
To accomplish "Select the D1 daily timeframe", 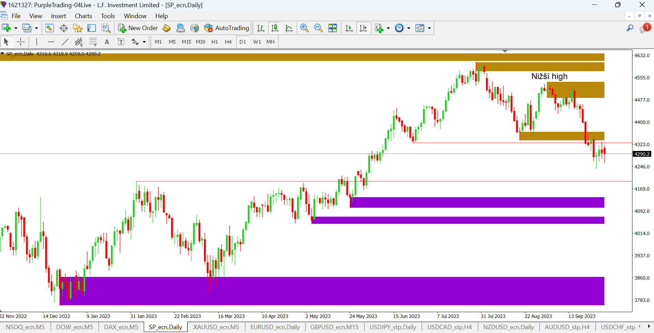I will (243, 42).
